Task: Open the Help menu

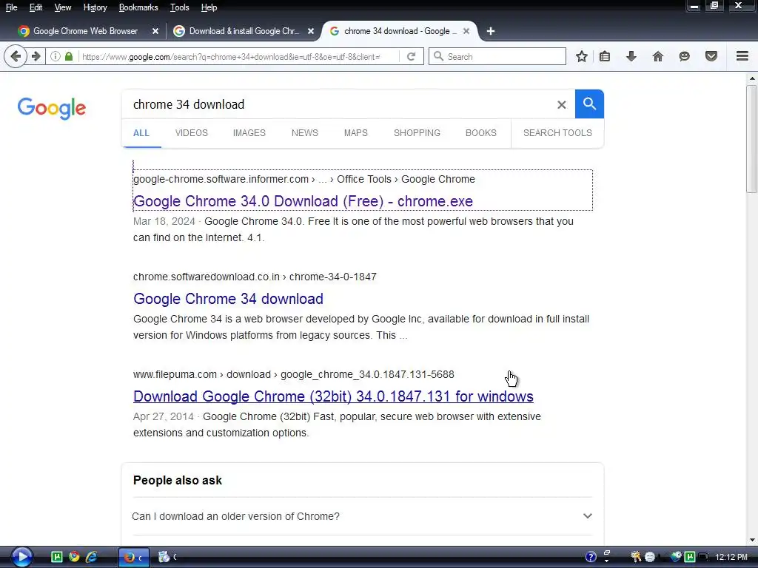Action: (209, 7)
